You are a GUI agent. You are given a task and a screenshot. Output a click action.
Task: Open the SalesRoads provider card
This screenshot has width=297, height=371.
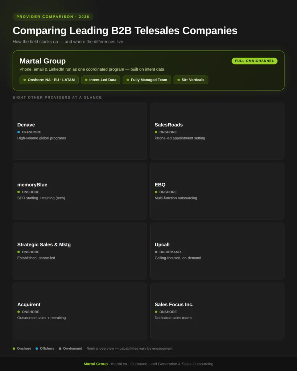(x=217, y=131)
